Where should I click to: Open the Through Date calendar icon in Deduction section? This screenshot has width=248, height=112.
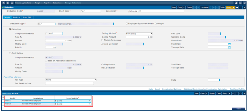(229, 47)
